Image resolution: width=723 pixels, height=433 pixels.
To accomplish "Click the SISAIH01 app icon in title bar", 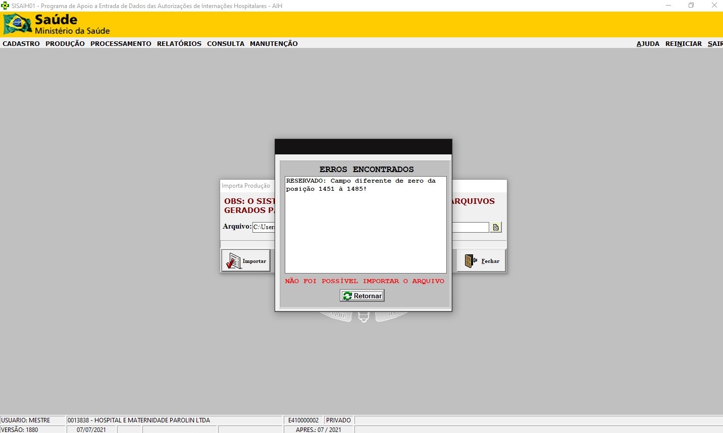I will pos(5,6).
